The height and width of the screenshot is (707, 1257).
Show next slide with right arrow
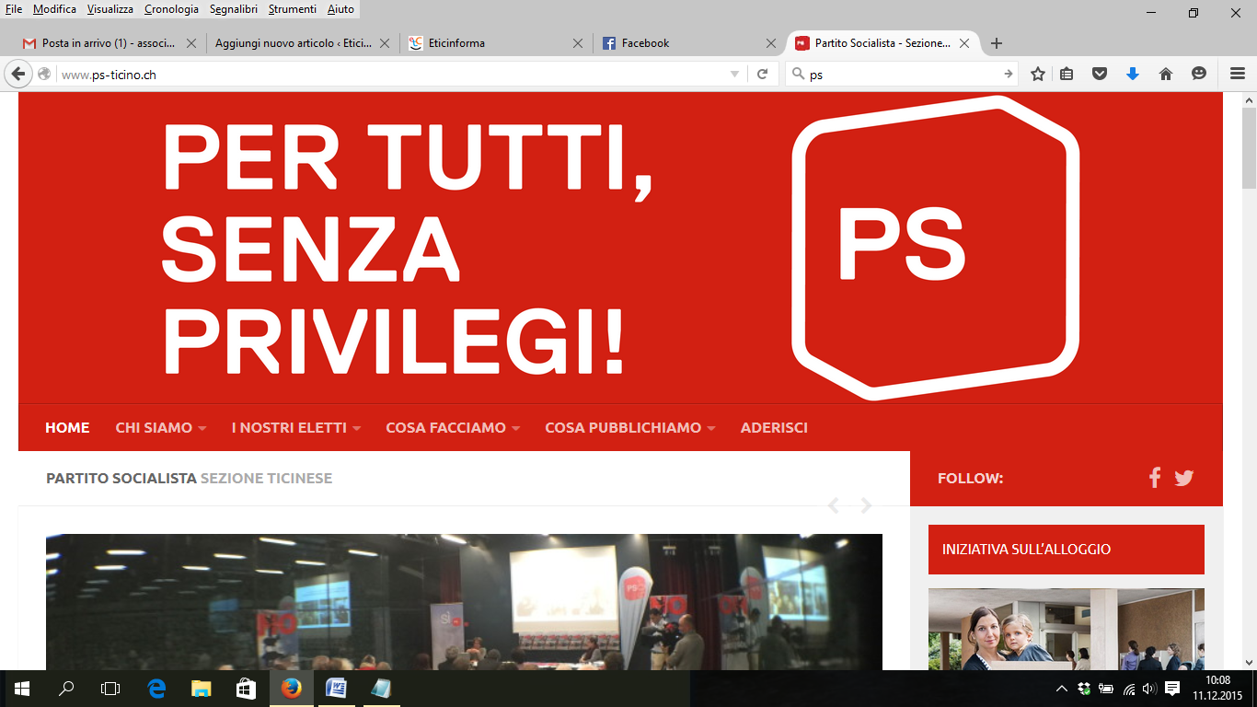pos(866,505)
